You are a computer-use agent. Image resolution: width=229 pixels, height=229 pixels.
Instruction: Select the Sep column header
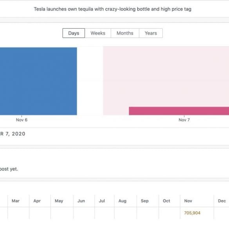tap(145, 201)
